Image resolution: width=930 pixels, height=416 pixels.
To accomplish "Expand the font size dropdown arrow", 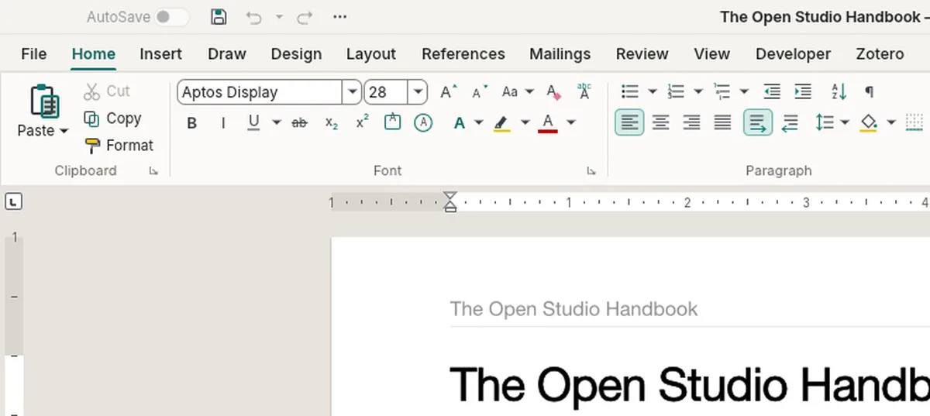I will 418,92.
